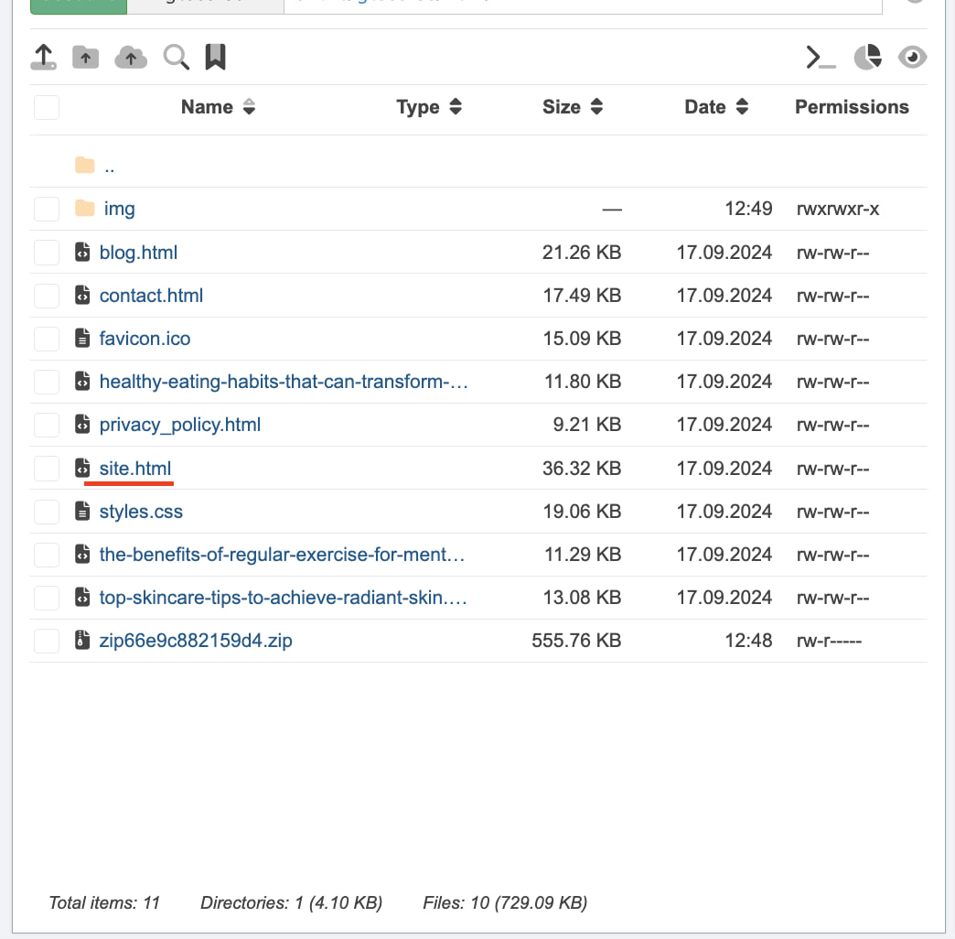Click the pie chart disk usage icon

pyautogui.click(x=867, y=58)
